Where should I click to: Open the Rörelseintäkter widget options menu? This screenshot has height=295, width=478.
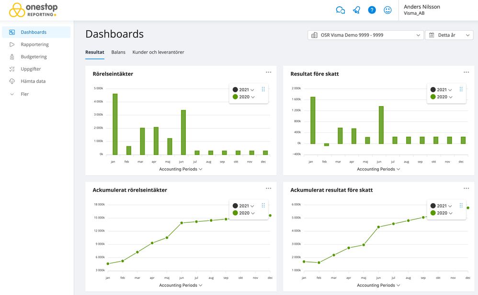coord(268,72)
